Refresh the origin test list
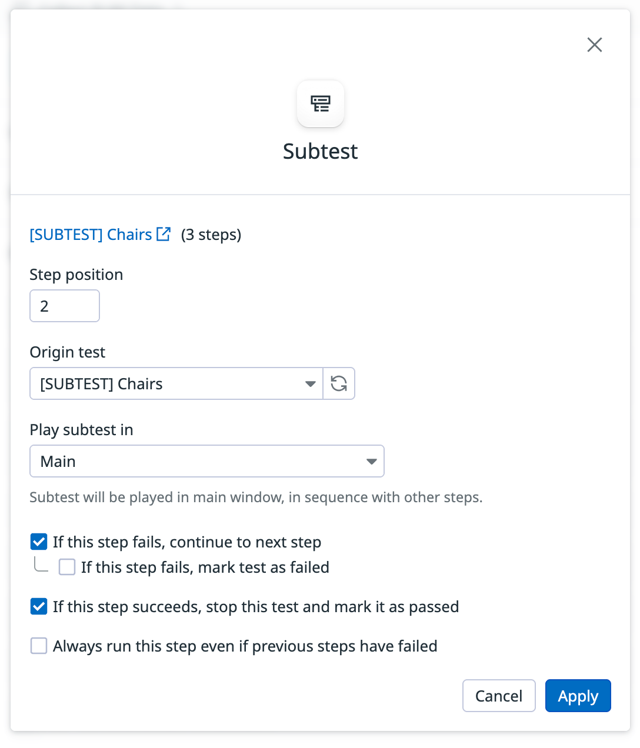640x748 pixels. pyautogui.click(x=339, y=383)
